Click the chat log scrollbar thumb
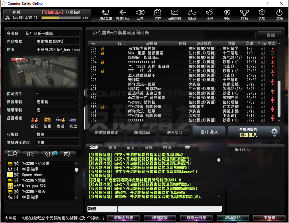This screenshot has height=223, width=289. pyautogui.click(x=219, y=160)
